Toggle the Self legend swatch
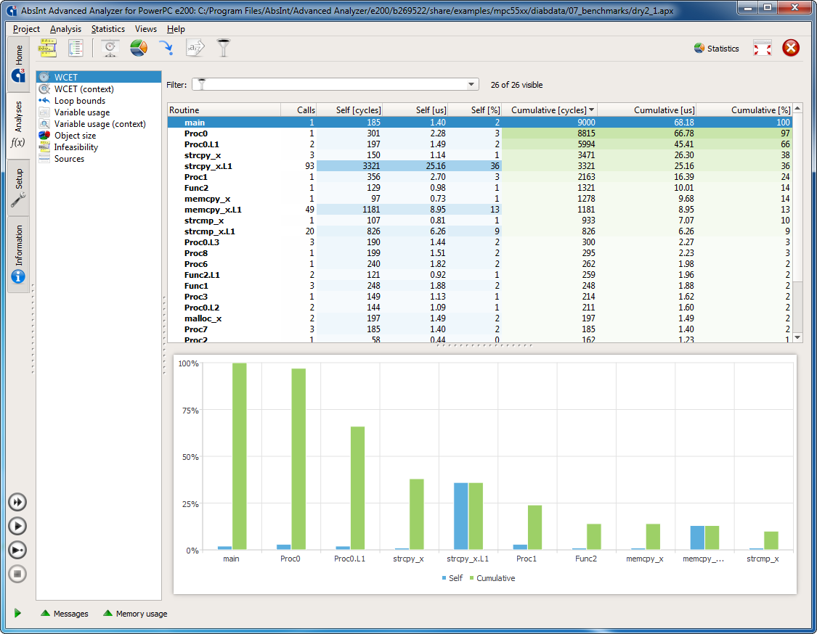The height and width of the screenshot is (634, 817). click(444, 578)
